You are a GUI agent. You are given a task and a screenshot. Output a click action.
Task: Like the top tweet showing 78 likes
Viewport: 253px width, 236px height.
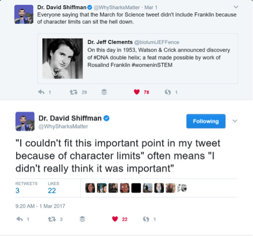point(136,92)
